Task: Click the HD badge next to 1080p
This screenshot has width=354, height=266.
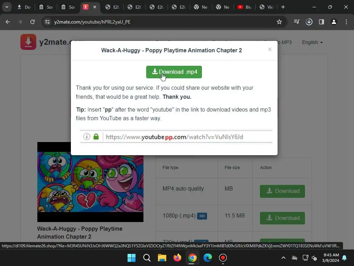Action: (x=202, y=216)
